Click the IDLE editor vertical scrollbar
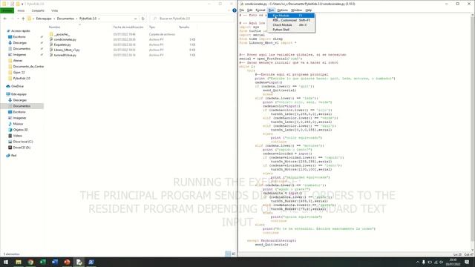 (473, 132)
